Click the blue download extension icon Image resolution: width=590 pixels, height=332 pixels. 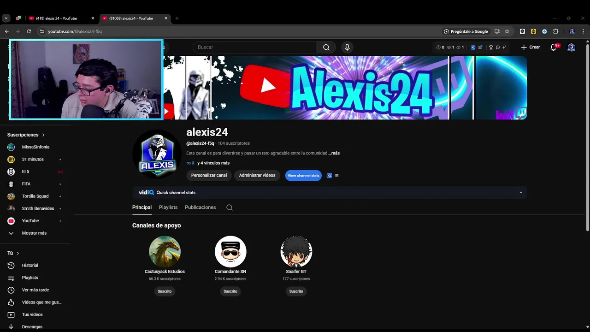pos(544,31)
